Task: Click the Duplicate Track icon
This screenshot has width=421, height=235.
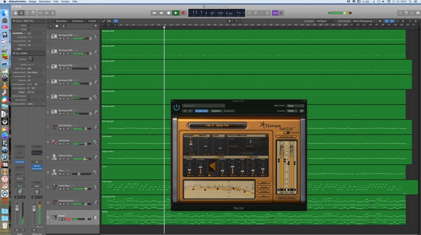Action: (x=57, y=26)
